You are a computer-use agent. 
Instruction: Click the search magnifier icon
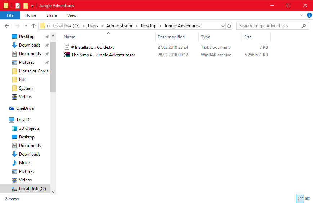point(304,26)
